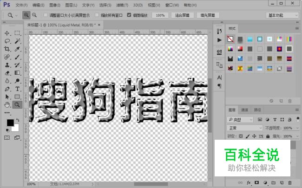Select the Pen tool
Image resolution: width=302 pixels, height=188 pixels.
pos(7,89)
